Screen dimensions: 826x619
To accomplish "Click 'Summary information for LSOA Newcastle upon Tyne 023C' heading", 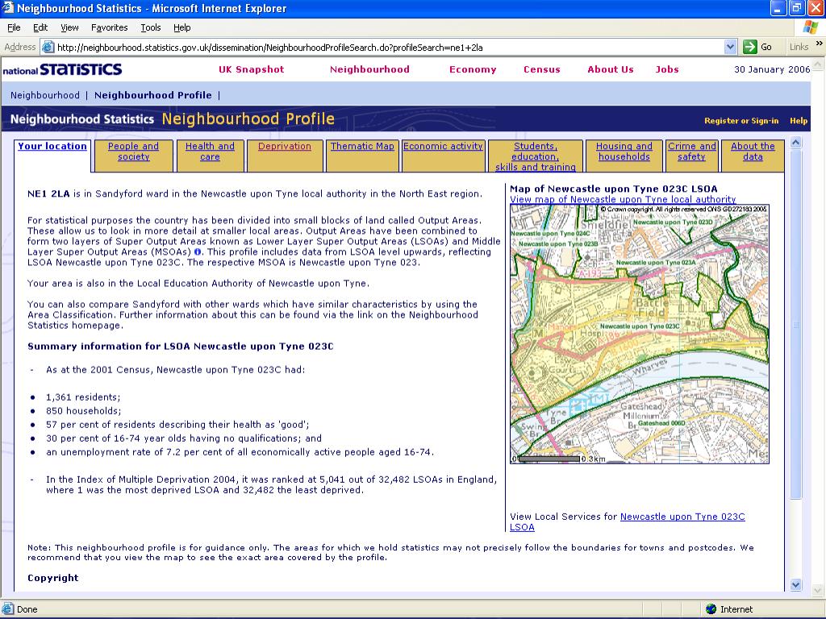I will (x=180, y=347).
